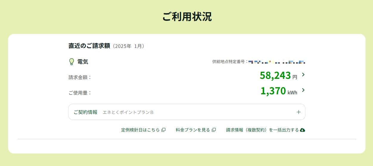Image resolution: width=373 pixels, height=166 pixels.
Task: Click the light bulb electricity icon
Action: pos(72,62)
